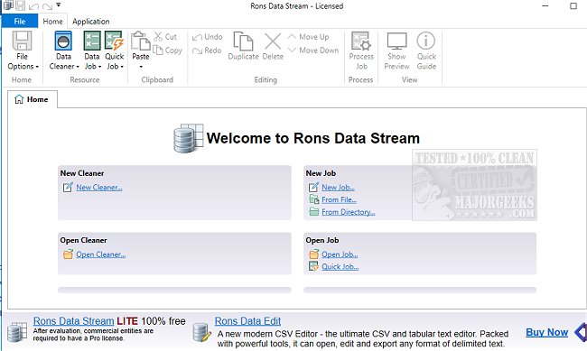The image size is (587, 351).
Task: Open the File ribbon tab
Action: point(20,21)
